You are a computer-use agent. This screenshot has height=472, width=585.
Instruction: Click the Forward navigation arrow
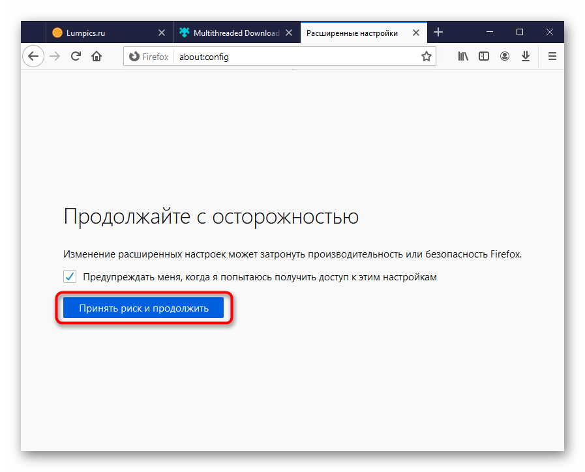tap(55, 57)
